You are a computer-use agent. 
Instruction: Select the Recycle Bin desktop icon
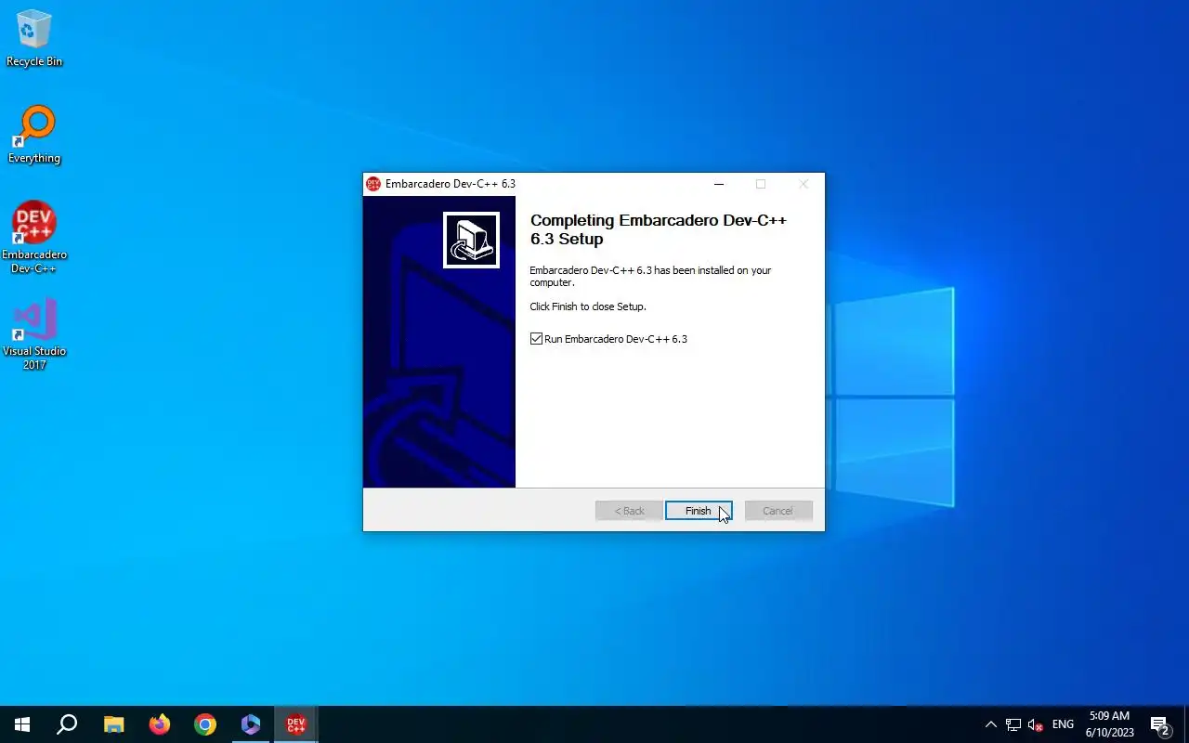tap(34, 38)
